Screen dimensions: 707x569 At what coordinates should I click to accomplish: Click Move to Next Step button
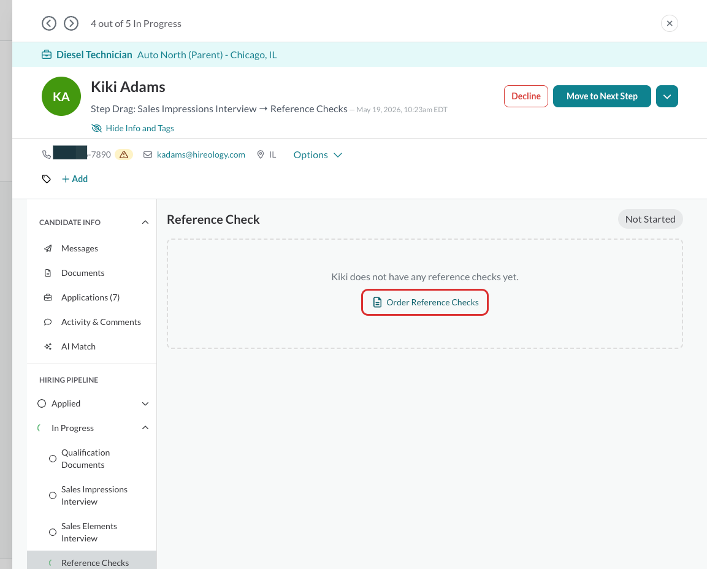click(602, 96)
